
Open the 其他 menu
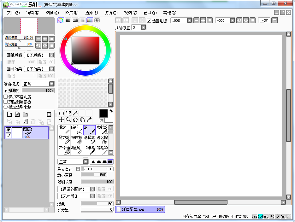coord(169,13)
